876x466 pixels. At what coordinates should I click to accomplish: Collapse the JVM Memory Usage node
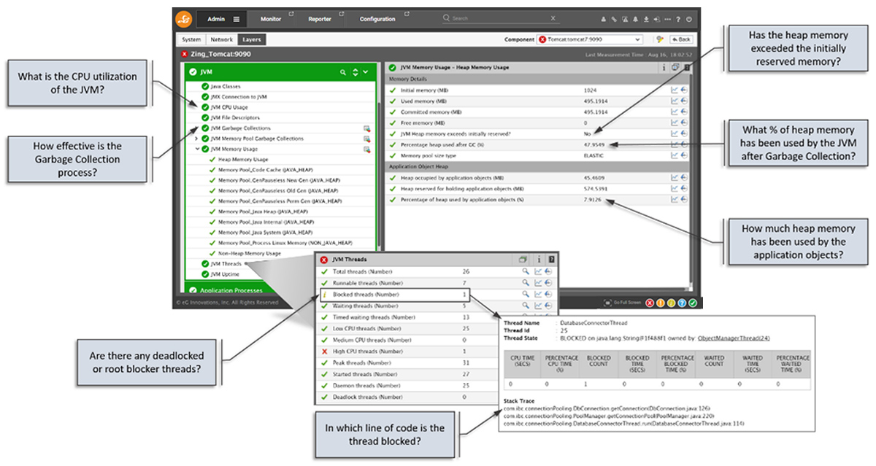click(x=197, y=149)
